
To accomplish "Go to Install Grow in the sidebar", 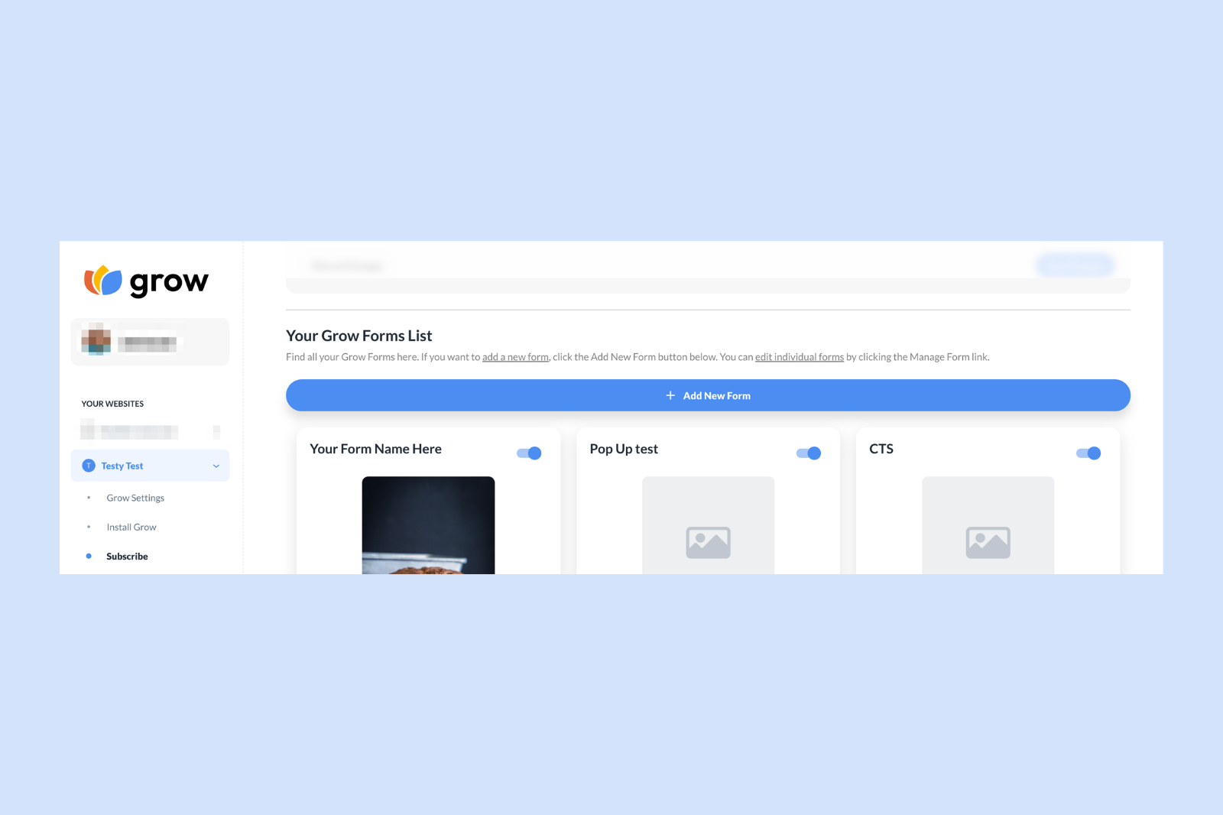I will coord(131,528).
